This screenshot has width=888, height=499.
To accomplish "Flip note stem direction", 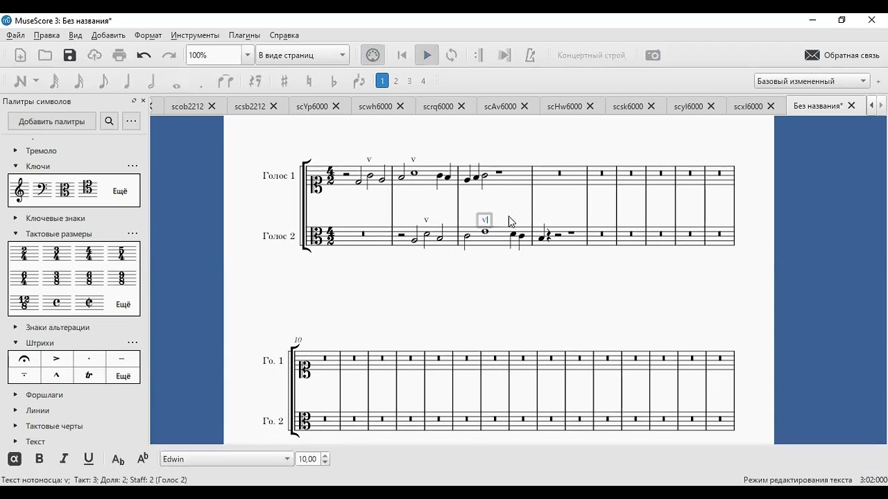I will click(359, 81).
